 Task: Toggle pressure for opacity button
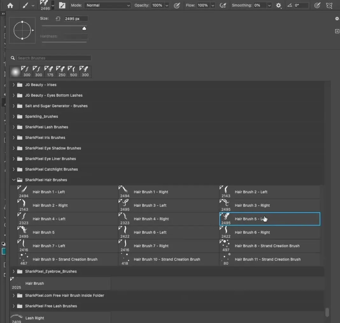point(177,5)
